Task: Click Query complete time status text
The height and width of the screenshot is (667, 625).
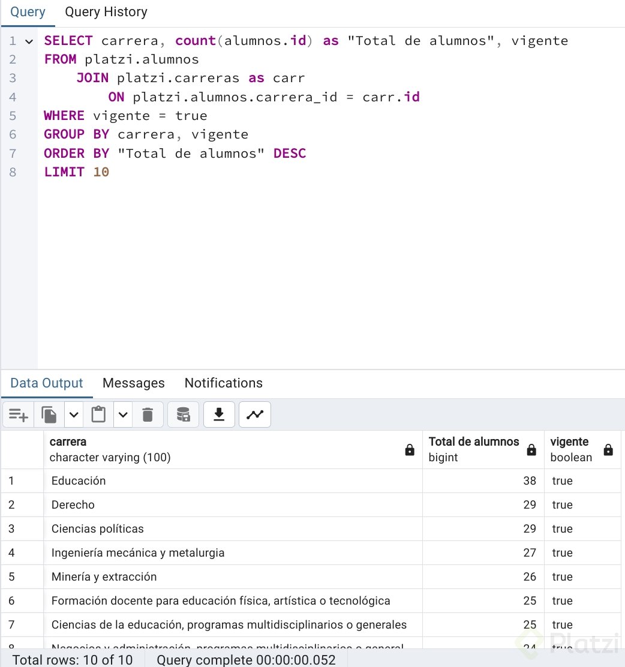Action: click(246, 660)
